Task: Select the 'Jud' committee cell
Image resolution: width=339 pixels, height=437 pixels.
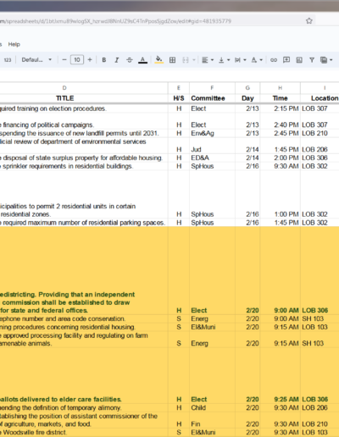Action: click(212, 146)
